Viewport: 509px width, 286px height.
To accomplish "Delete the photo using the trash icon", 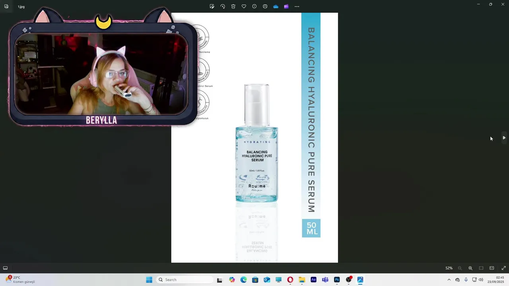I will tap(233, 6).
